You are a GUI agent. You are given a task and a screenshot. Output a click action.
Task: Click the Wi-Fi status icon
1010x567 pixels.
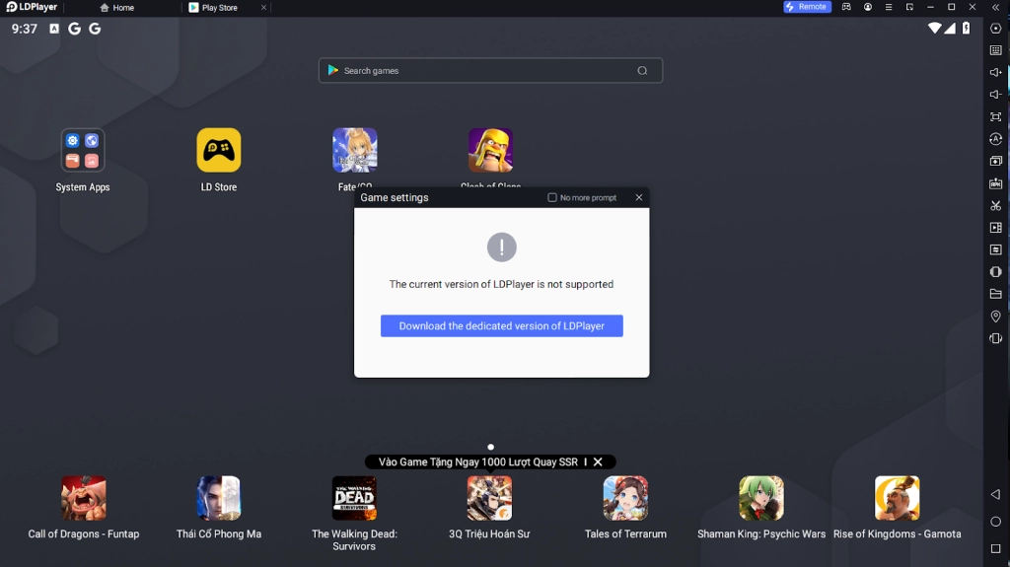point(934,29)
